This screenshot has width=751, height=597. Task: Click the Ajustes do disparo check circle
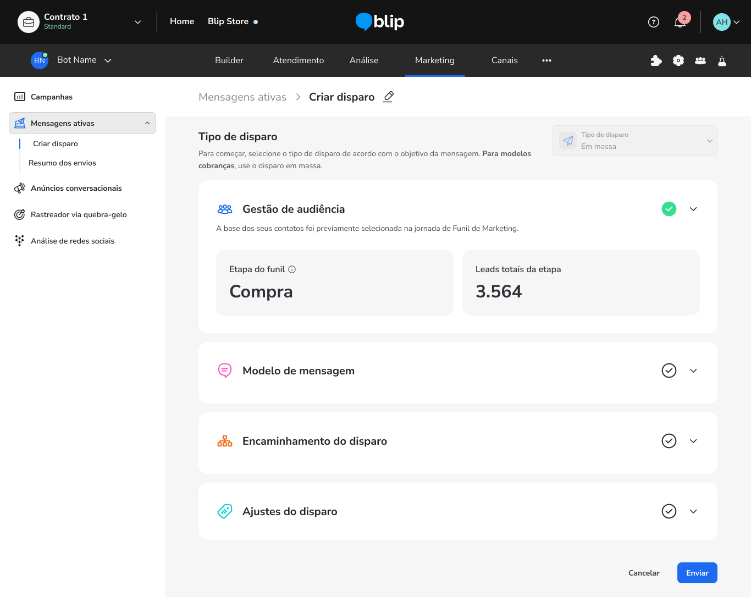click(669, 511)
